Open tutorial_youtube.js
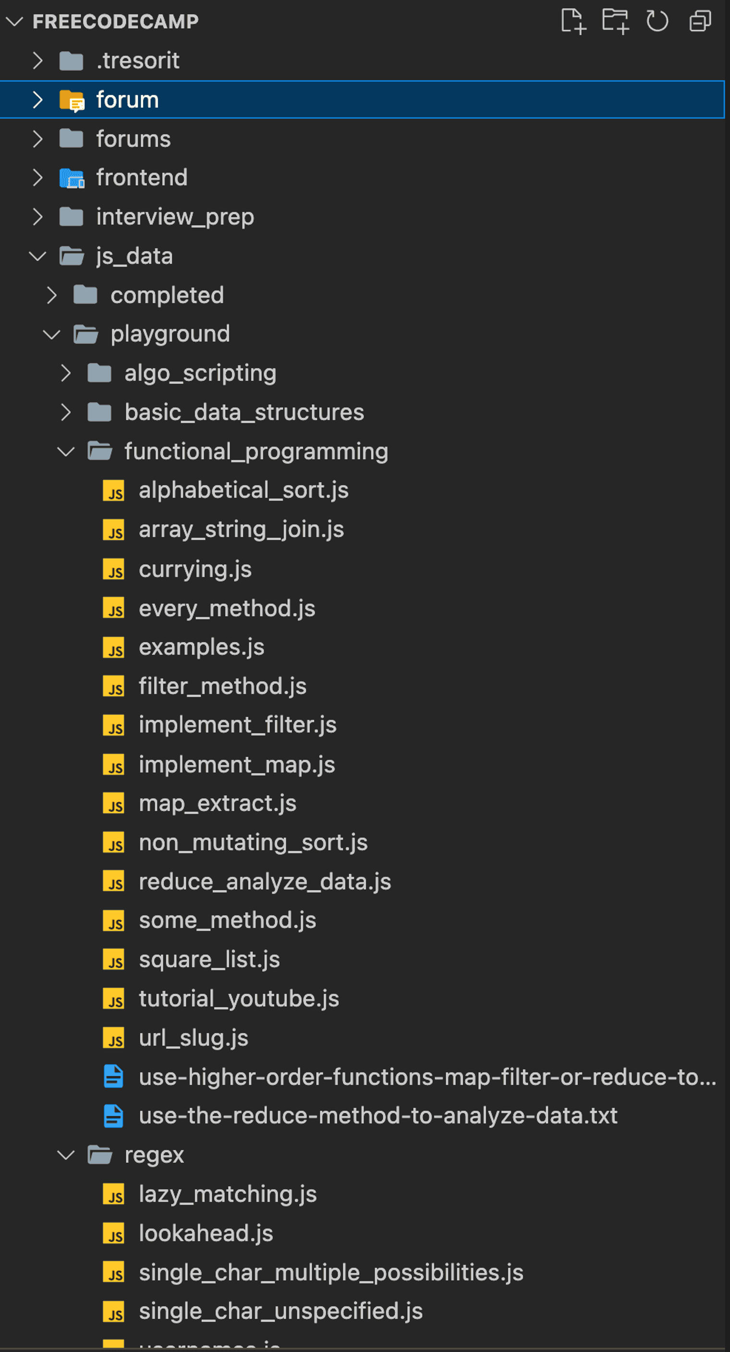This screenshot has width=730, height=1352. 239,999
